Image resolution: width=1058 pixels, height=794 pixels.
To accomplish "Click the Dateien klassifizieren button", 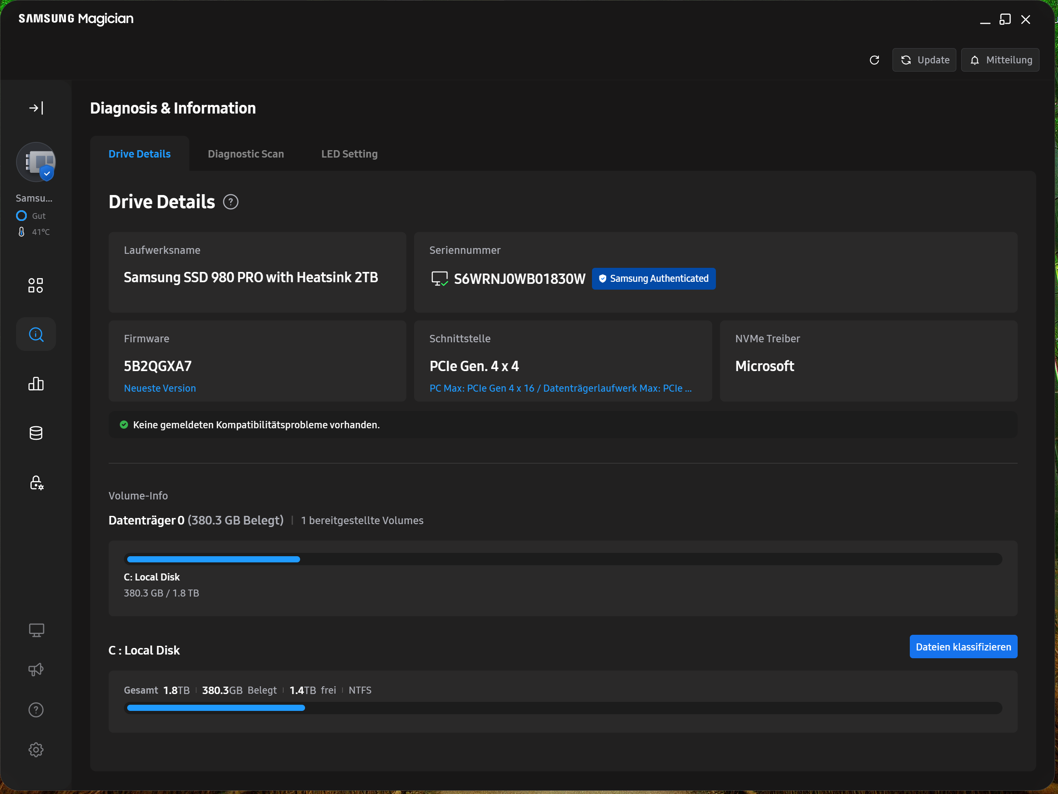I will click(x=963, y=647).
